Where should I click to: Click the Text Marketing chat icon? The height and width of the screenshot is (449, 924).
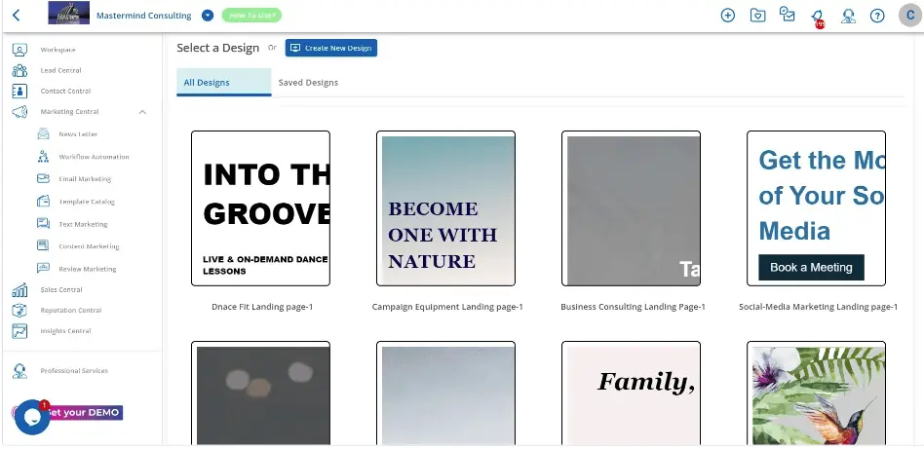(43, 224)
